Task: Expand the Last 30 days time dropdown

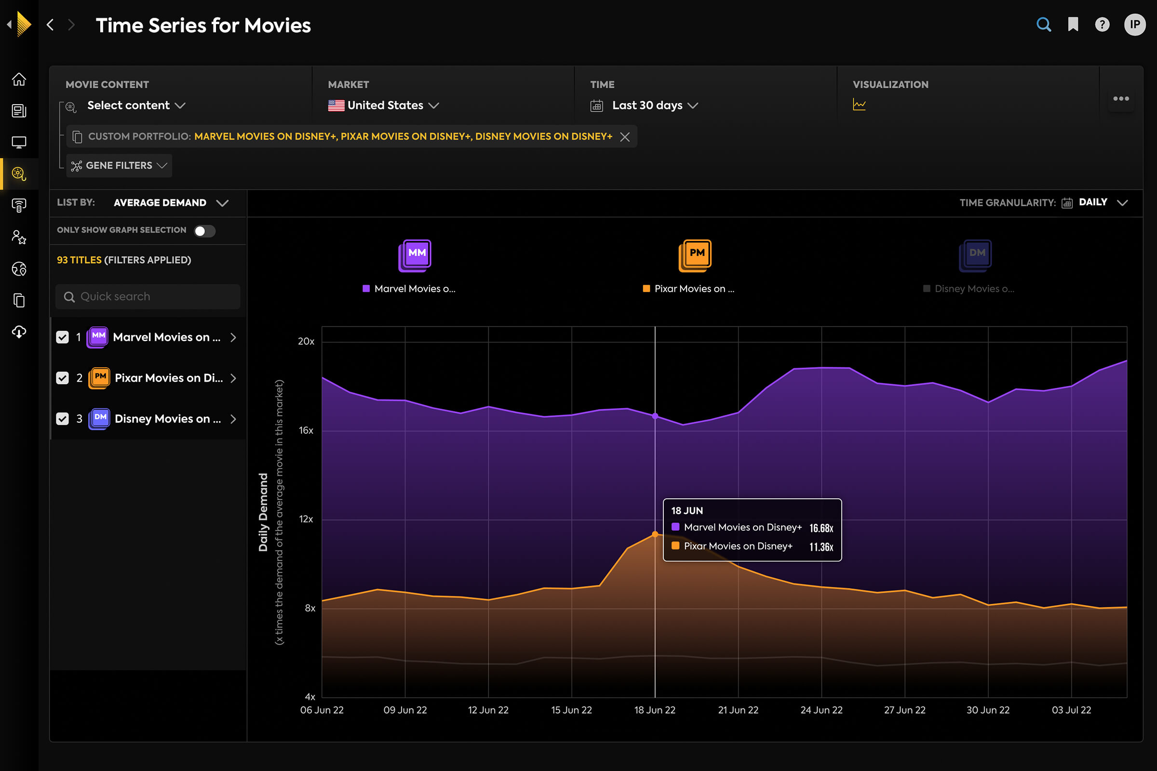Action: (x=647, y=105)
